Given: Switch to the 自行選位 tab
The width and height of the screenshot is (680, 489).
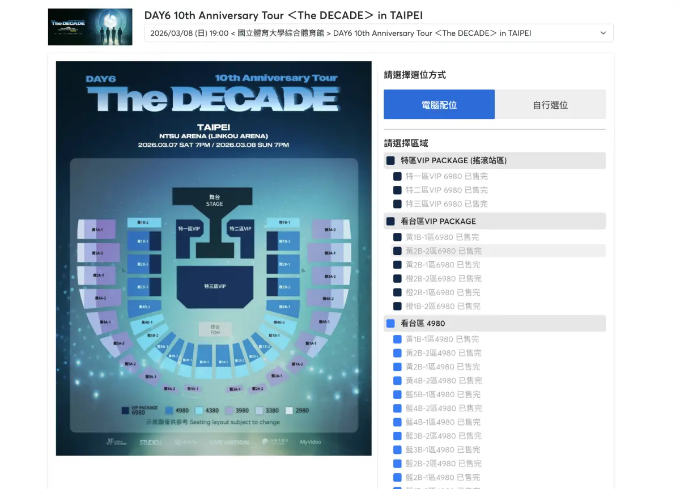Looking at the screenshot, I should (550, 104).
